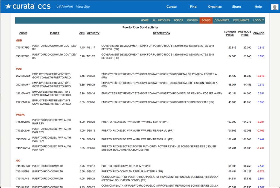Click the Curata CCS logo
This screenshot has width=280, height=188.
click(x=28, y=7)
